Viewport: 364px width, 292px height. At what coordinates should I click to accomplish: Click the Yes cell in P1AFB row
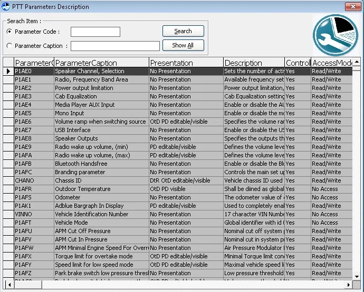pyautogui.click(x=298, y=164)
